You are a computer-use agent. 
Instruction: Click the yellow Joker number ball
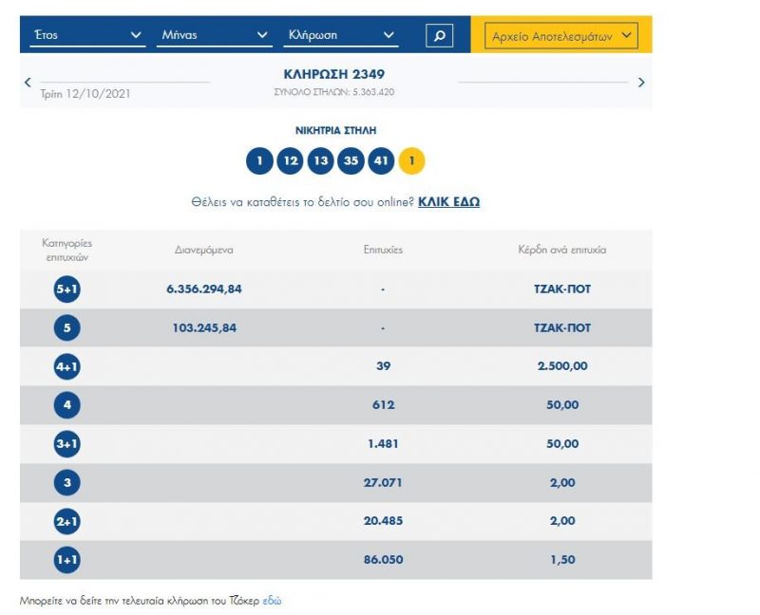click(411, 161)
